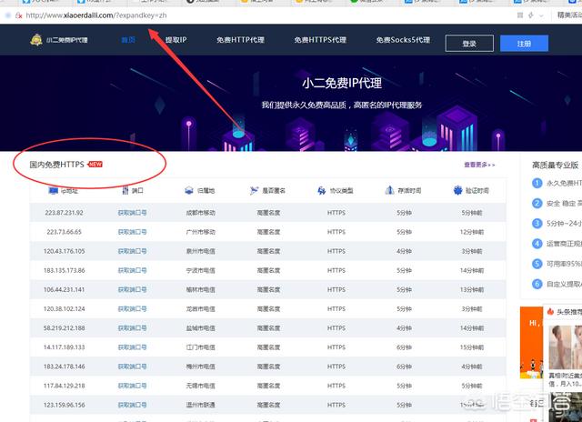This screenshot has width=582, height=422.
Task: Click the 小二免费IP代理 site logo
Action: click(x=58, y=40)
